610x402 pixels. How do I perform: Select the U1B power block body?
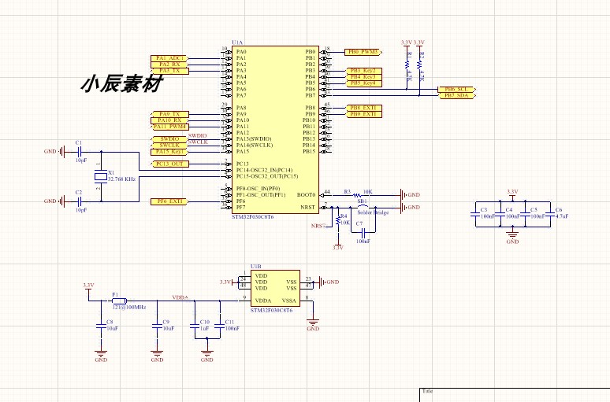click(275, 289)
